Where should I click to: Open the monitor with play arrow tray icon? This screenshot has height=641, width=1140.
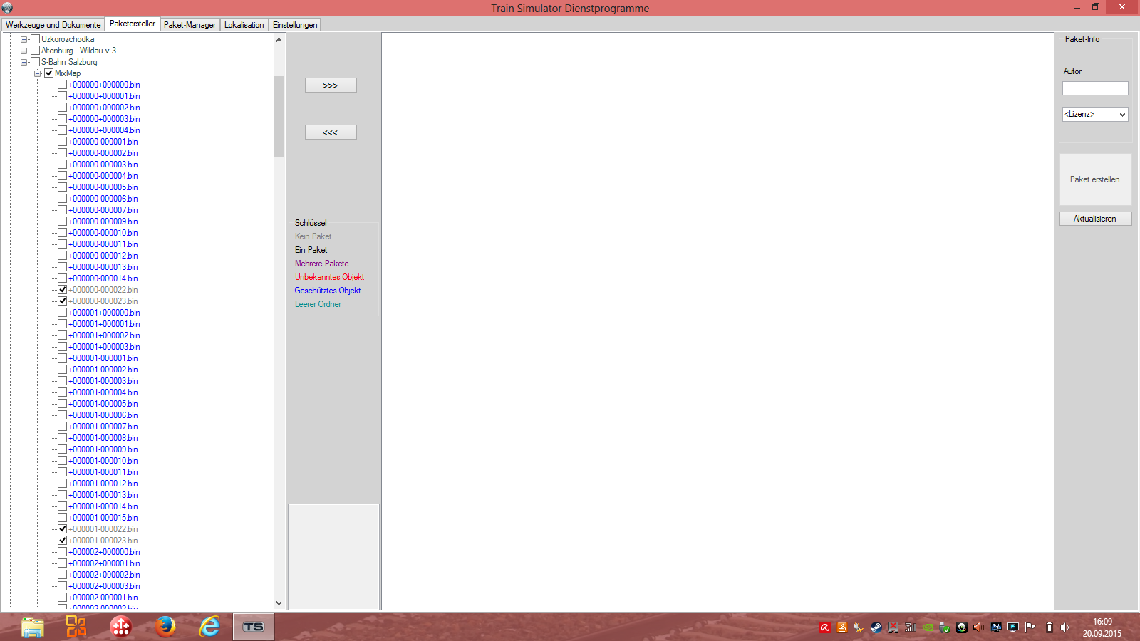click(1013, 627)
